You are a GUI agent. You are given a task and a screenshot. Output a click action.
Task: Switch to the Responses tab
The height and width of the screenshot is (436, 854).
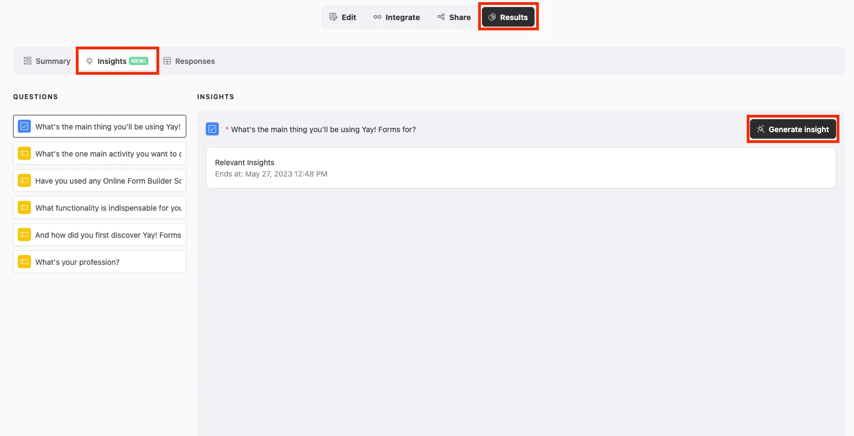pyautogui.click(x=189, y=61)
